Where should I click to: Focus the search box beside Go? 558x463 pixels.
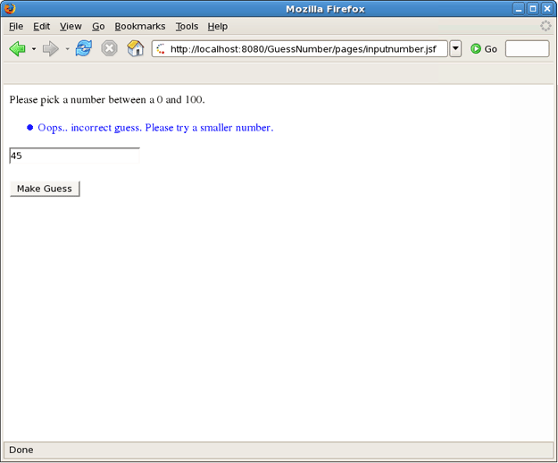[x=527, y=48]
